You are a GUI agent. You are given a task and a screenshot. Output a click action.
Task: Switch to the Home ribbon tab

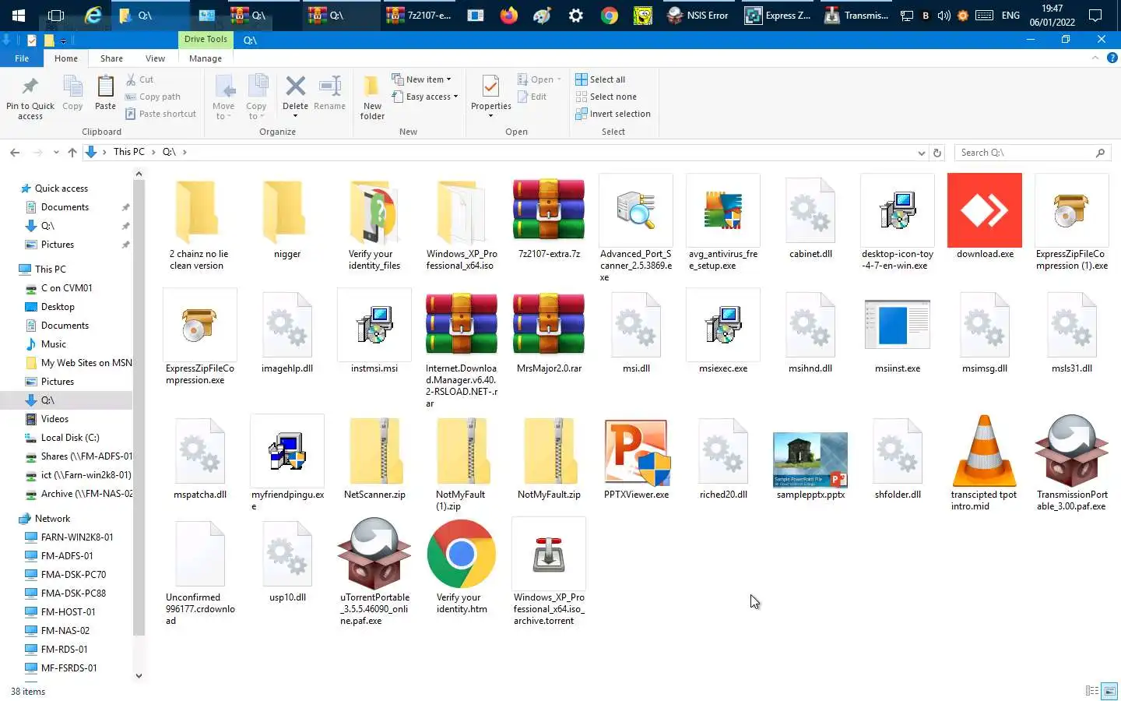click(x=66, y=58)
